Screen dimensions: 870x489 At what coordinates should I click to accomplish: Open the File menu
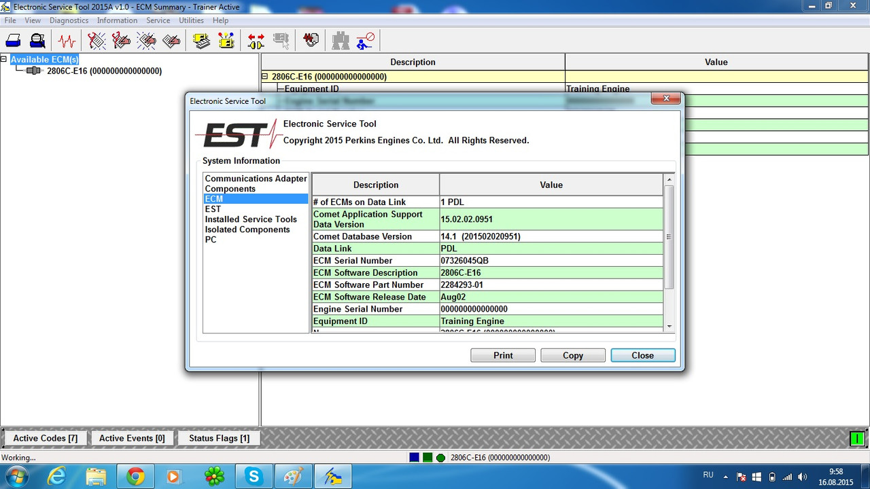click(10, 20)
